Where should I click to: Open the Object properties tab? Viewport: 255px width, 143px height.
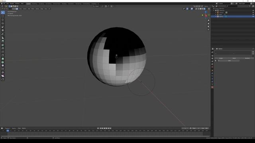[212, 70]
